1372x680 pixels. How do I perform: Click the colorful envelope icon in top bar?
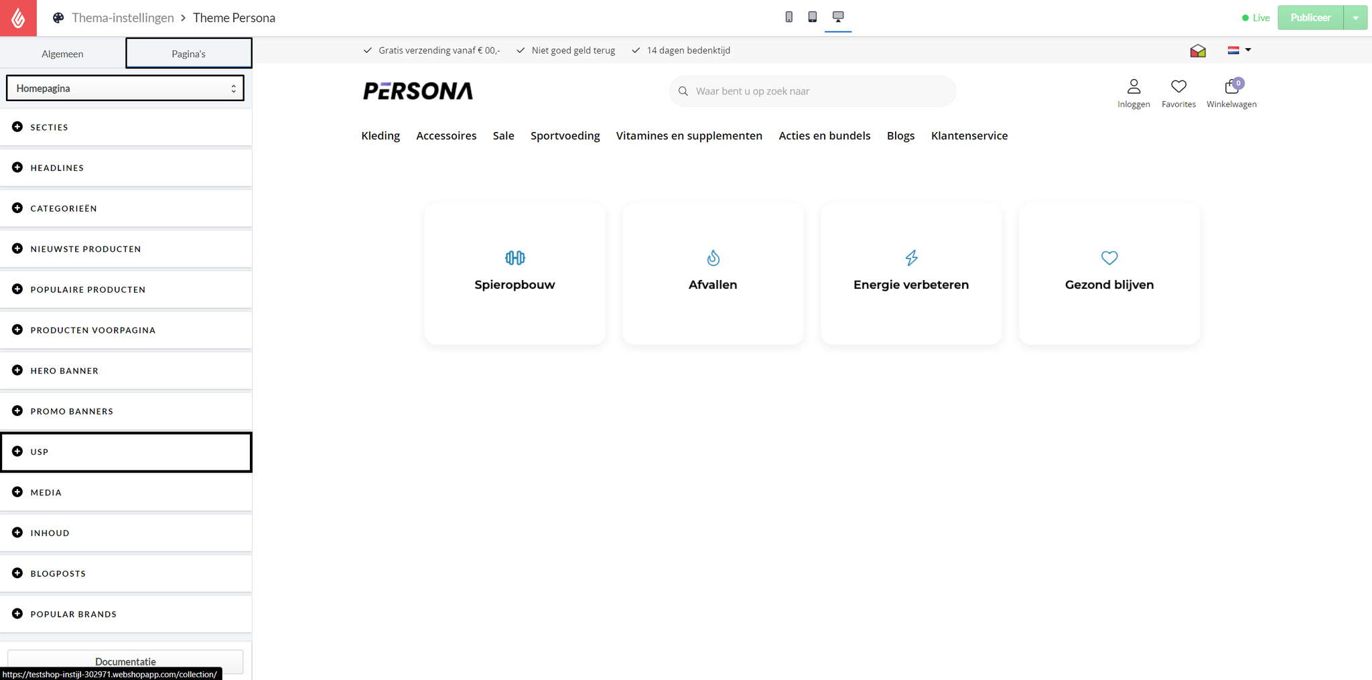click(x=1198, y=50)
